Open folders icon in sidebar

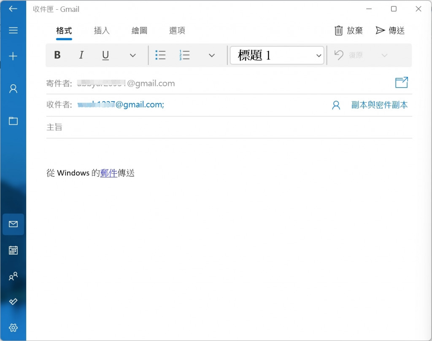[x=13, y=121]
